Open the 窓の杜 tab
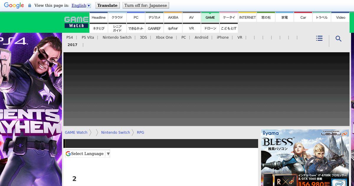354x186 pixels. coord(266,17)
